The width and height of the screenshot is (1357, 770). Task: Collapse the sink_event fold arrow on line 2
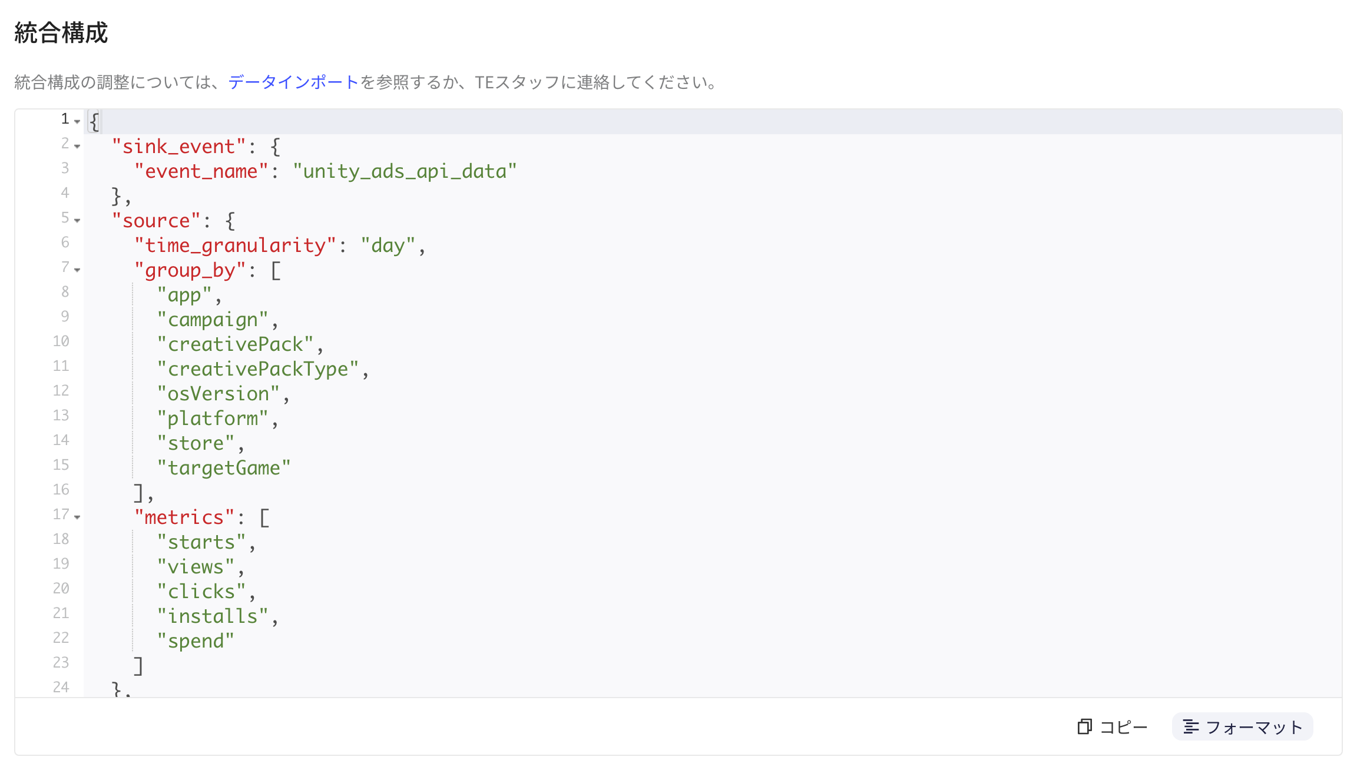[x=77, y=146]
